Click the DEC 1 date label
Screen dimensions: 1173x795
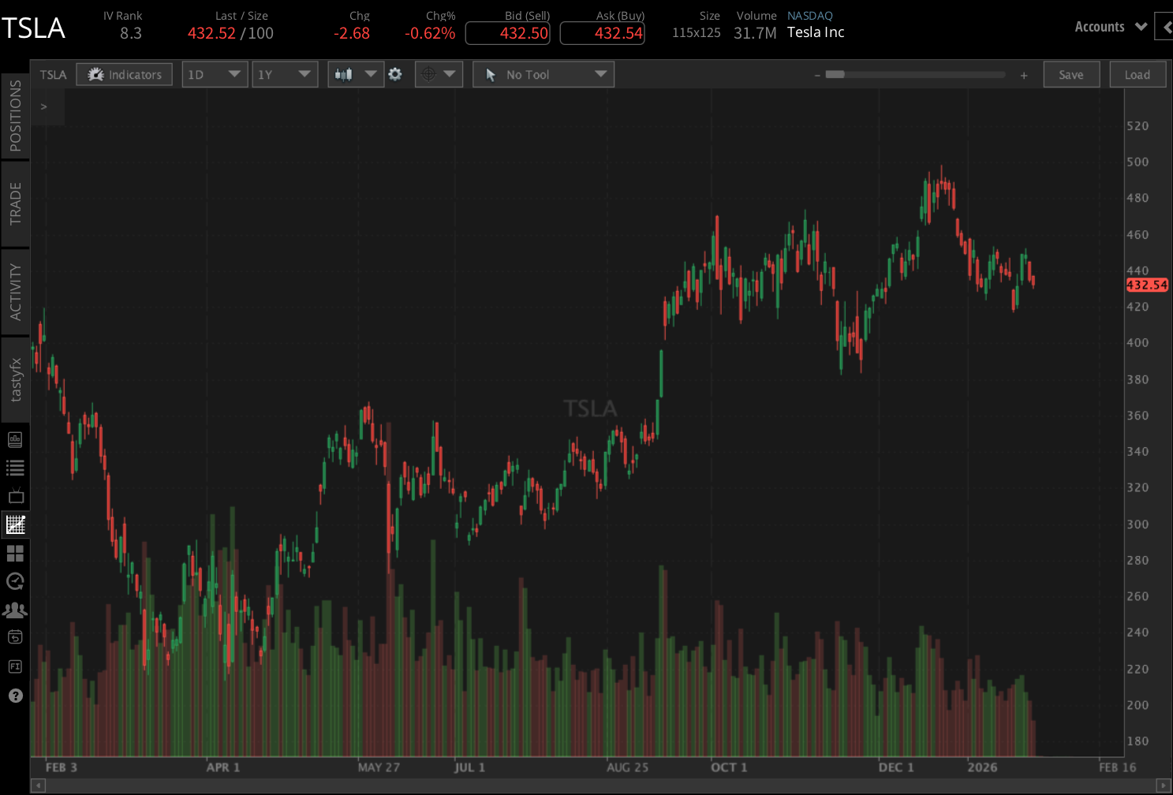pyautogui.click(x=896, y=767)
